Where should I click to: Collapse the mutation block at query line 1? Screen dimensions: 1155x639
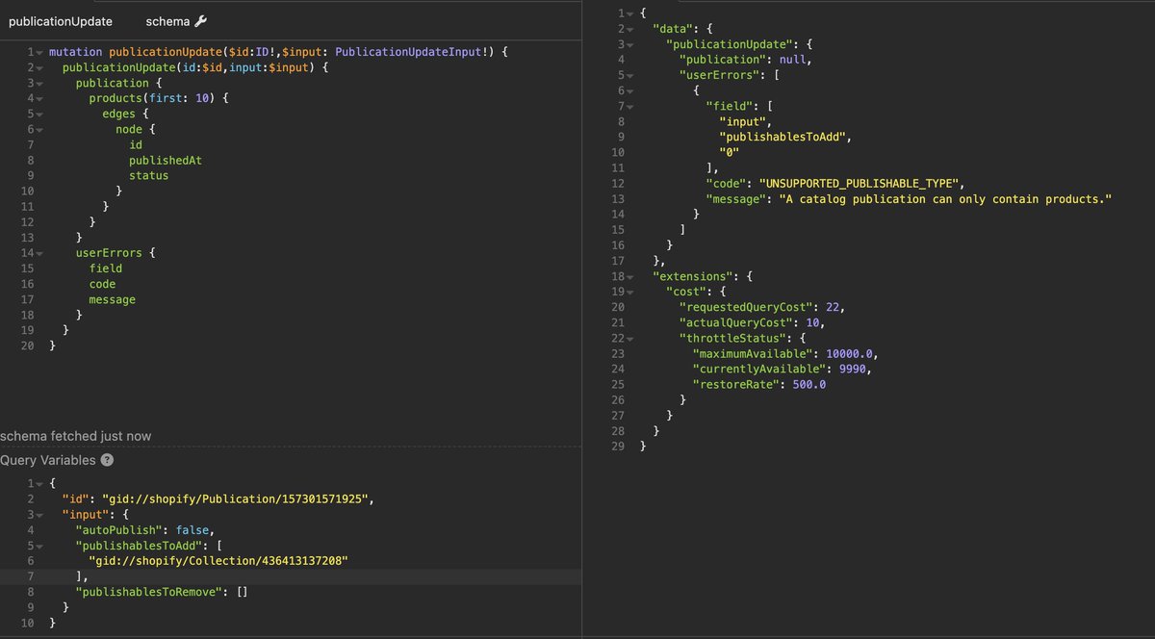tap(41, 52)
